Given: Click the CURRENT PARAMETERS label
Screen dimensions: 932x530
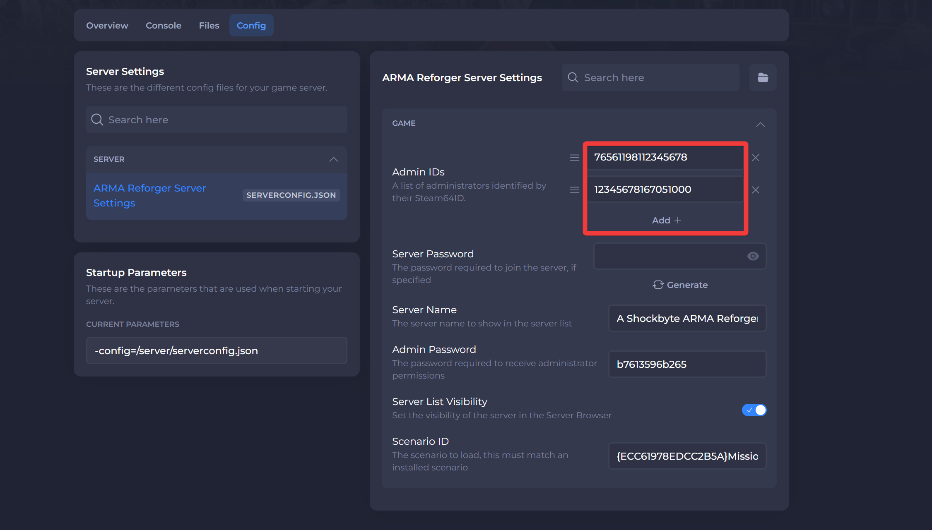Looking at the screenshot, I should (x=132, y=324).
